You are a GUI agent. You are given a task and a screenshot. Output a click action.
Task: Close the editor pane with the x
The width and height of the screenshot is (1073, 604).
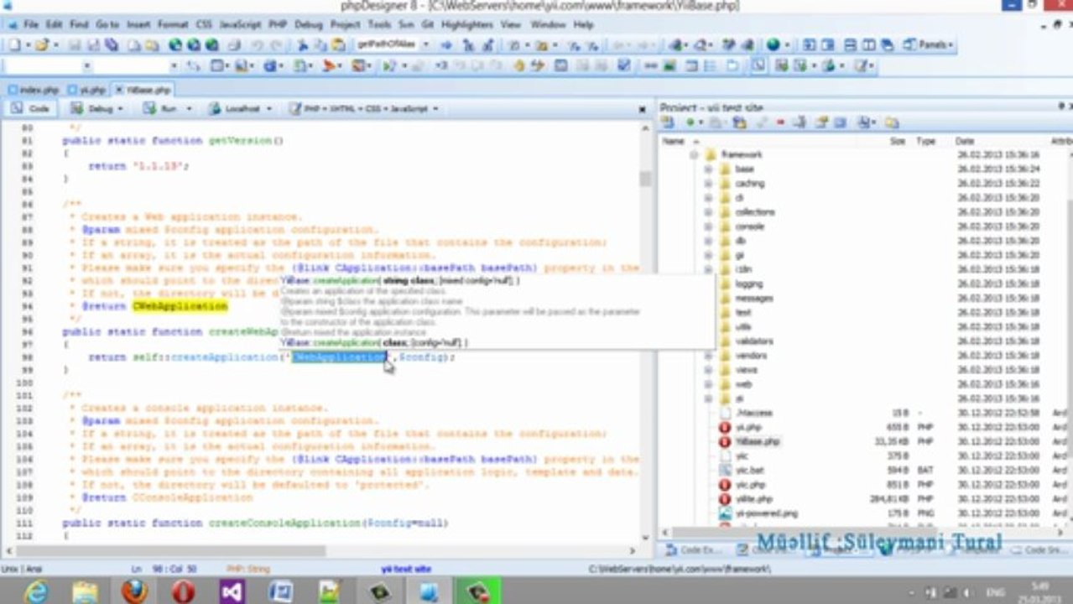[643, 109]
